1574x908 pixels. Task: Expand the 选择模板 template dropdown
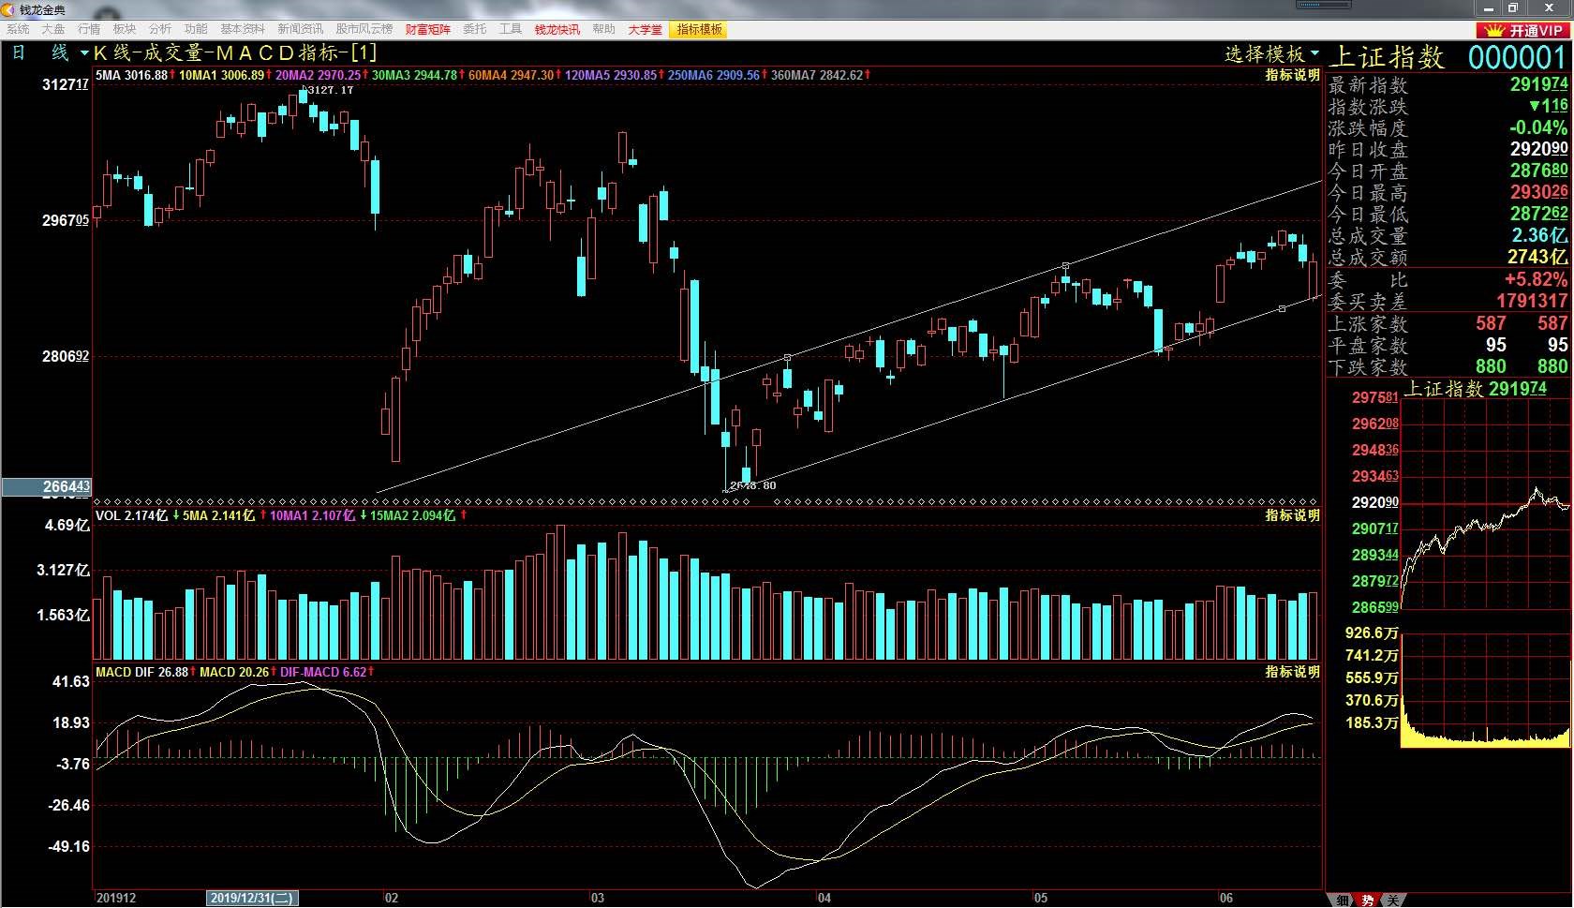[1271, 54]
